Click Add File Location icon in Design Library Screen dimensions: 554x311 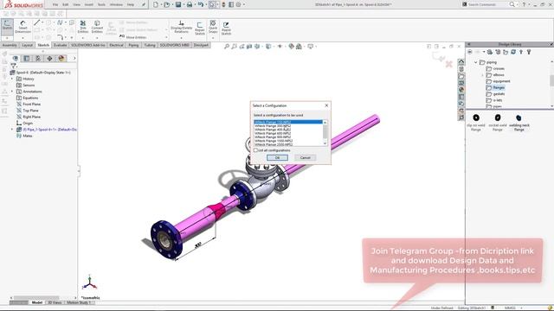[498, 52]
